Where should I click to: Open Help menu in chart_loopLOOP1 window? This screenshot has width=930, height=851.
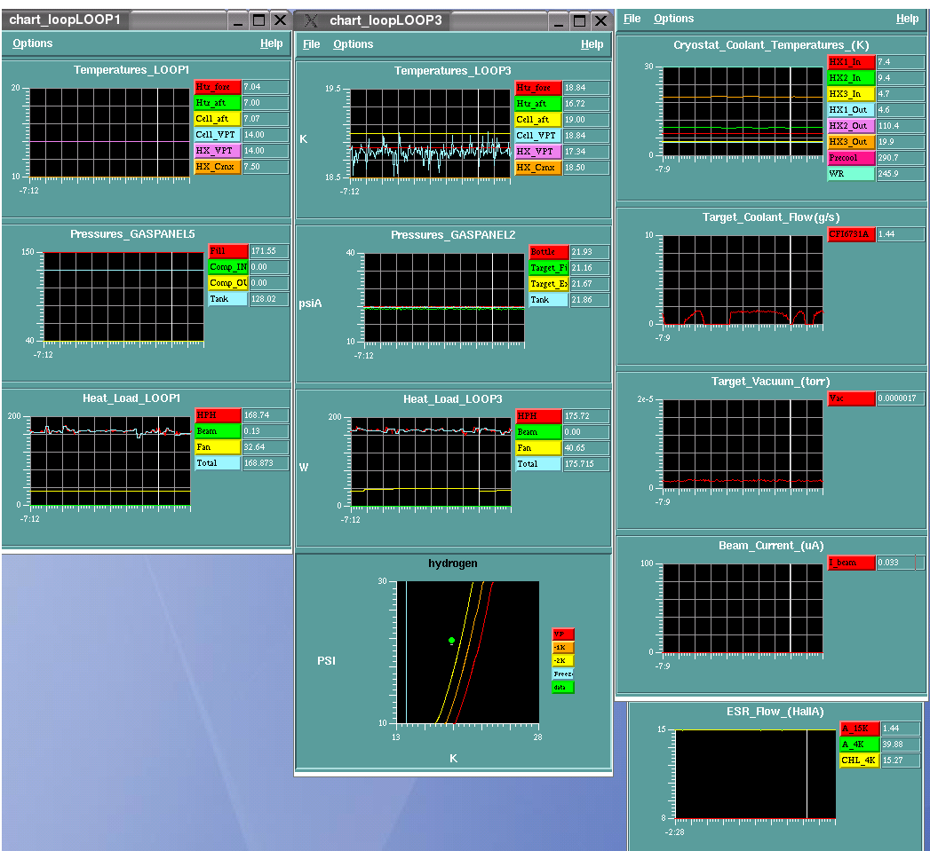pyautogui.click(x=271, y=43)
